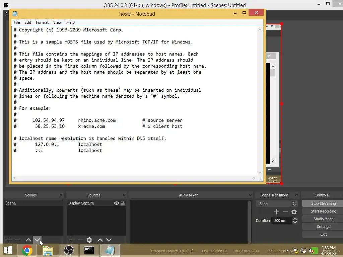Add a scene transition with plus icon
The image size is (343, 257).
click(276, 212)
